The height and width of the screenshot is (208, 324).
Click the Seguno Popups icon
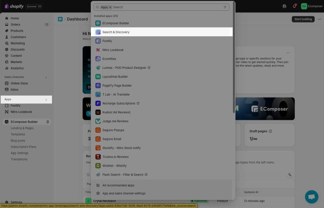pos(98,130)
